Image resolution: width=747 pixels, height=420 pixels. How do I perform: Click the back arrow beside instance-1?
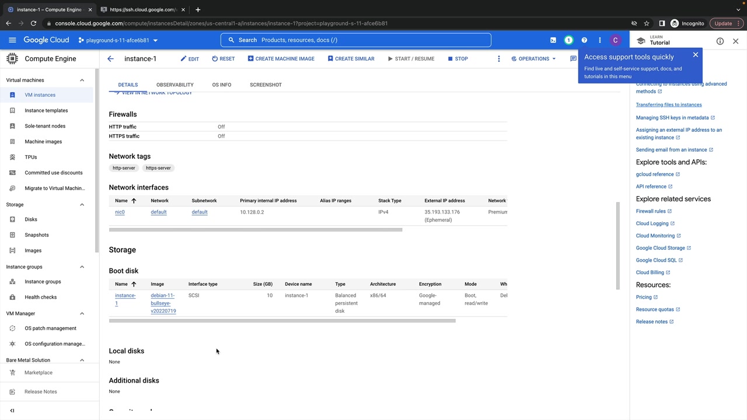[110, 59]
